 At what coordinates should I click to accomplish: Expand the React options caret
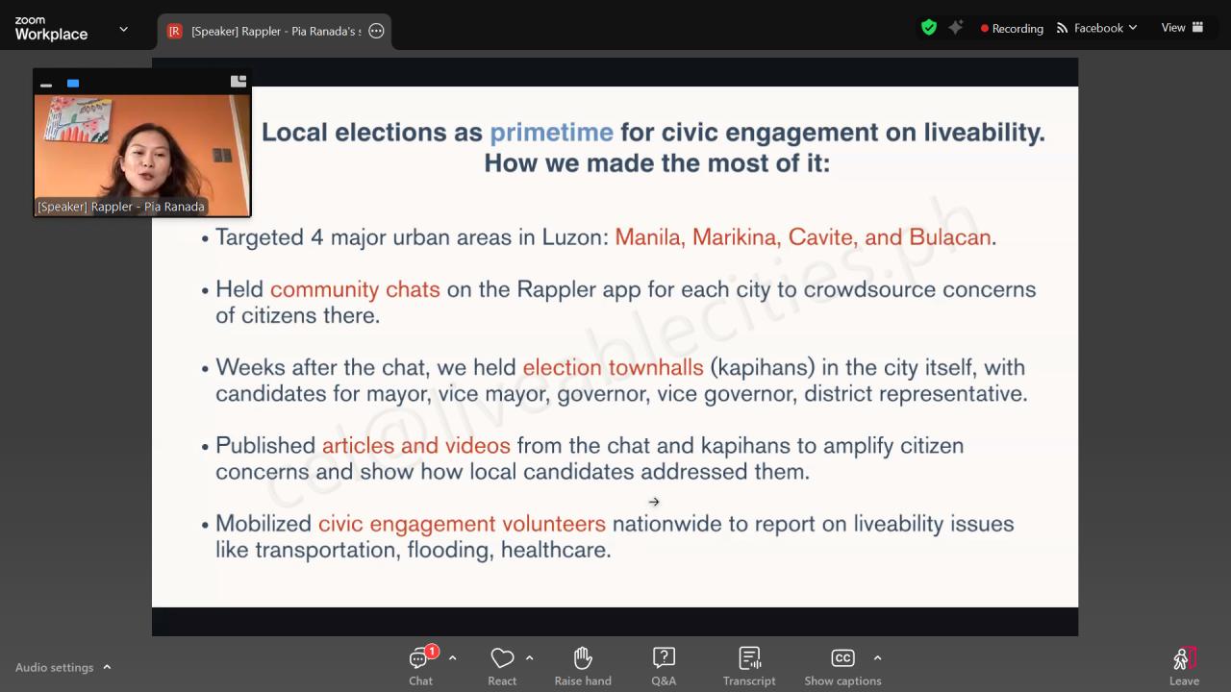(x=529, y=658)
